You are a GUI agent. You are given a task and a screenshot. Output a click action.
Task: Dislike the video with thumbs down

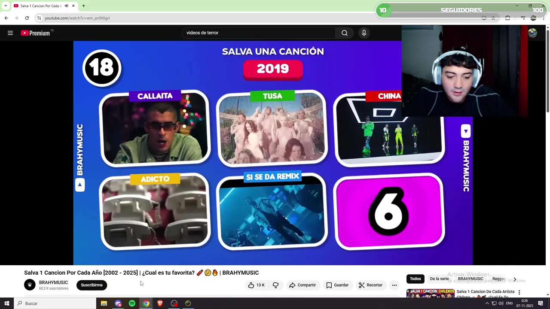(276, 285)
